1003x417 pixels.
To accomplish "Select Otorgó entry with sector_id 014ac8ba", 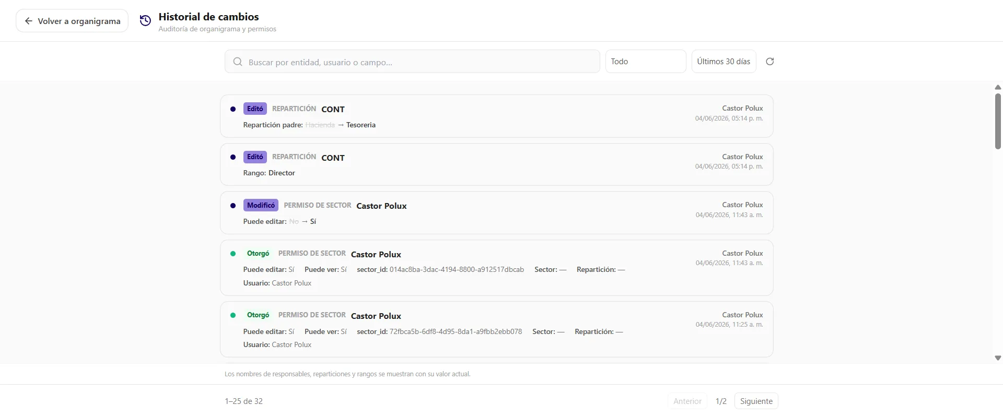I will [x=496, y=268].
